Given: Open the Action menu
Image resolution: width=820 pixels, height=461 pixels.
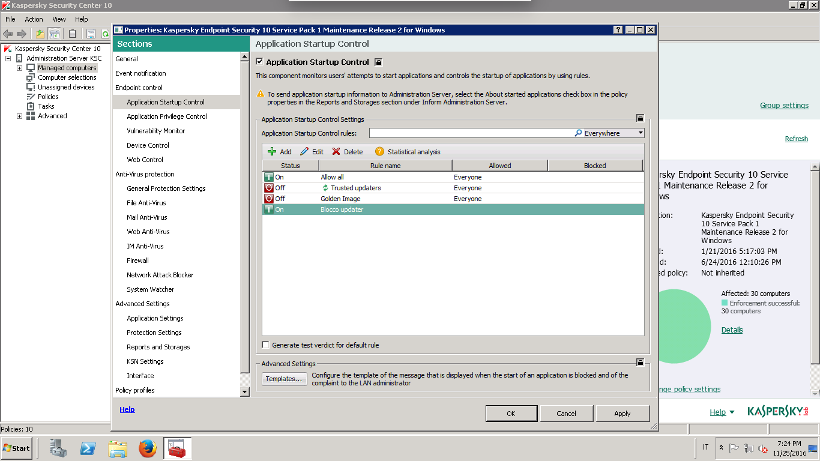Looking at the screenshot, I should [34, 19].
